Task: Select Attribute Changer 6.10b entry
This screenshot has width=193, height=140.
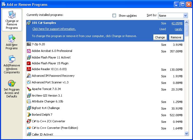Action: click(x=105, y=102)
